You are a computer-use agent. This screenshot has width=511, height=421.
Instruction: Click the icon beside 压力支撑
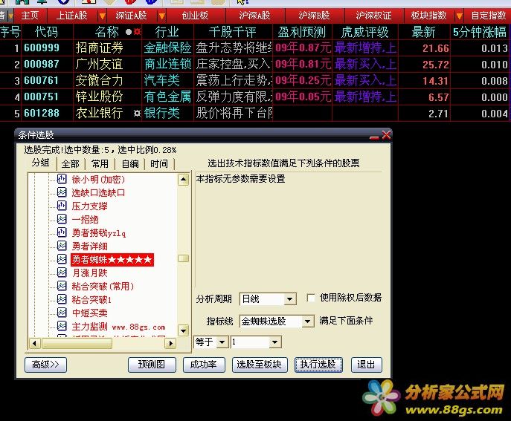tap(62, 206)
